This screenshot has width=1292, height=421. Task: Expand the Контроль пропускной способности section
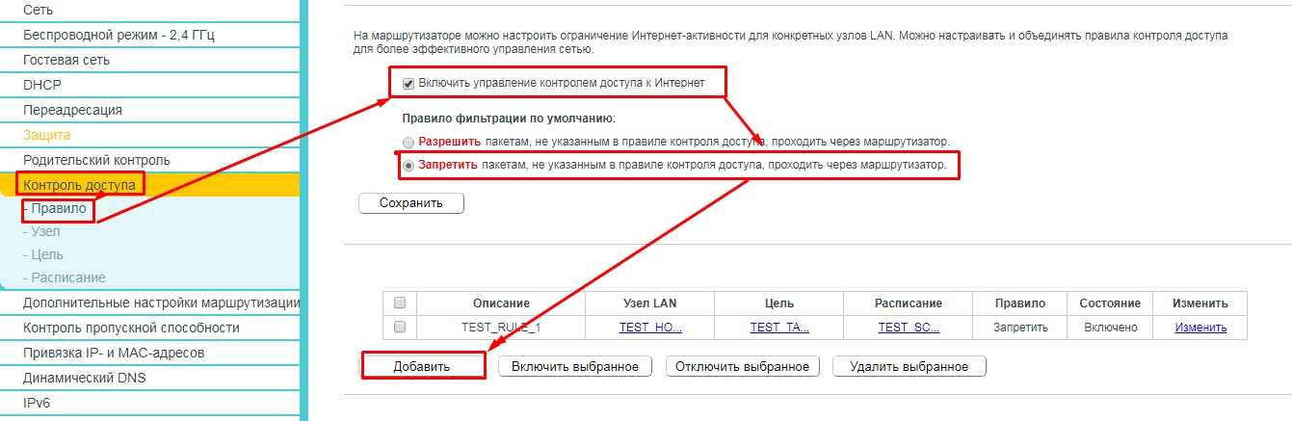coord(131,328)
